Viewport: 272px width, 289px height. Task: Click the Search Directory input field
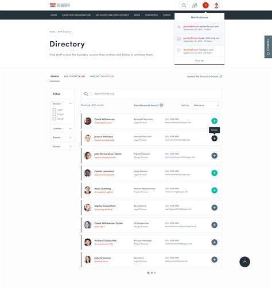click(x=151, y=94)
